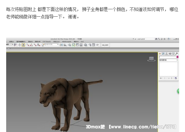Viewport: 185px width, 132px height.
Task: Open the Civil View menu
Action: [x=47, y=42]
